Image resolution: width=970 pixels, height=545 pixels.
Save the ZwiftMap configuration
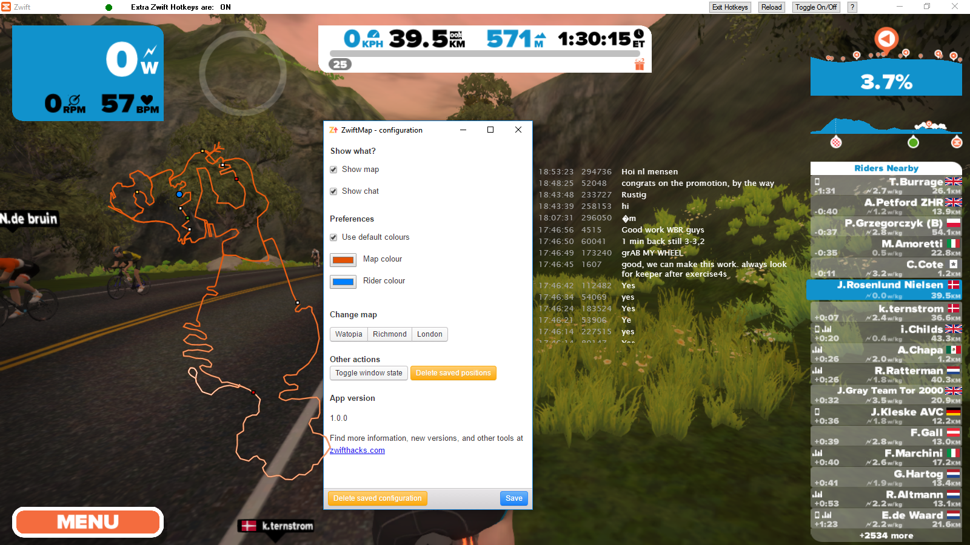pyautogui.click(x=514, y=498)
